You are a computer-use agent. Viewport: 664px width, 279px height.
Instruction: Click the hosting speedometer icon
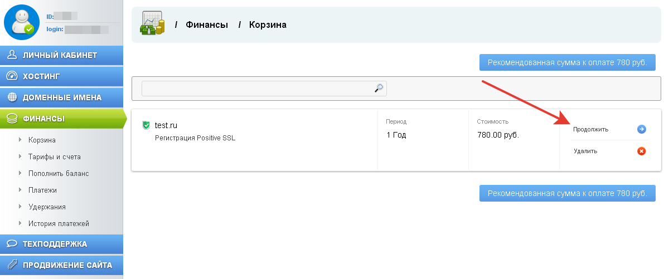(11, 76)
